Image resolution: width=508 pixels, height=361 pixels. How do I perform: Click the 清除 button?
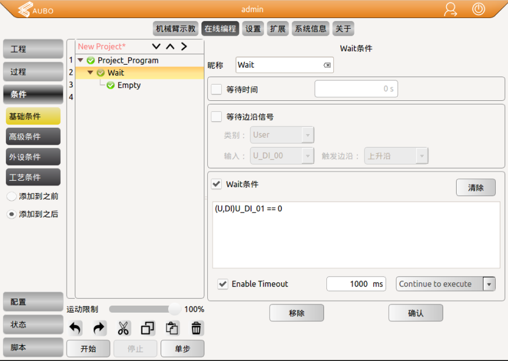[x=475, y=188]
